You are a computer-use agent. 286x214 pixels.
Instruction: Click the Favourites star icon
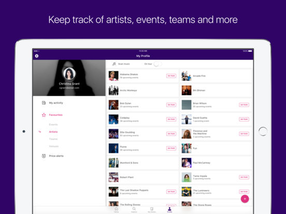pyautogui.click(x=44, y=115)
